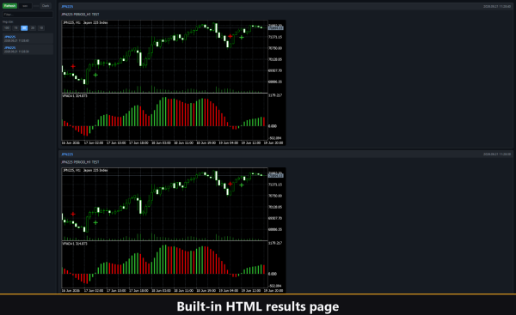Viewport: 516px width, 315px height.
Task: Set image size to 10
Action: click(x=41, y=28)
